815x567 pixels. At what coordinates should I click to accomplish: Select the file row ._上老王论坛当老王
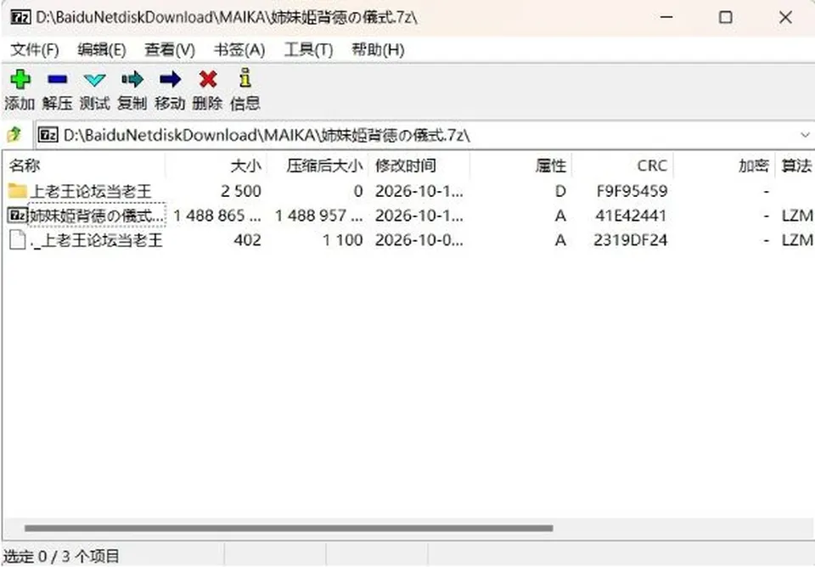pos(409,239)
